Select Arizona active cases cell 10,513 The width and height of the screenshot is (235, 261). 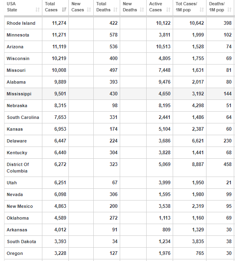[163, 47]
